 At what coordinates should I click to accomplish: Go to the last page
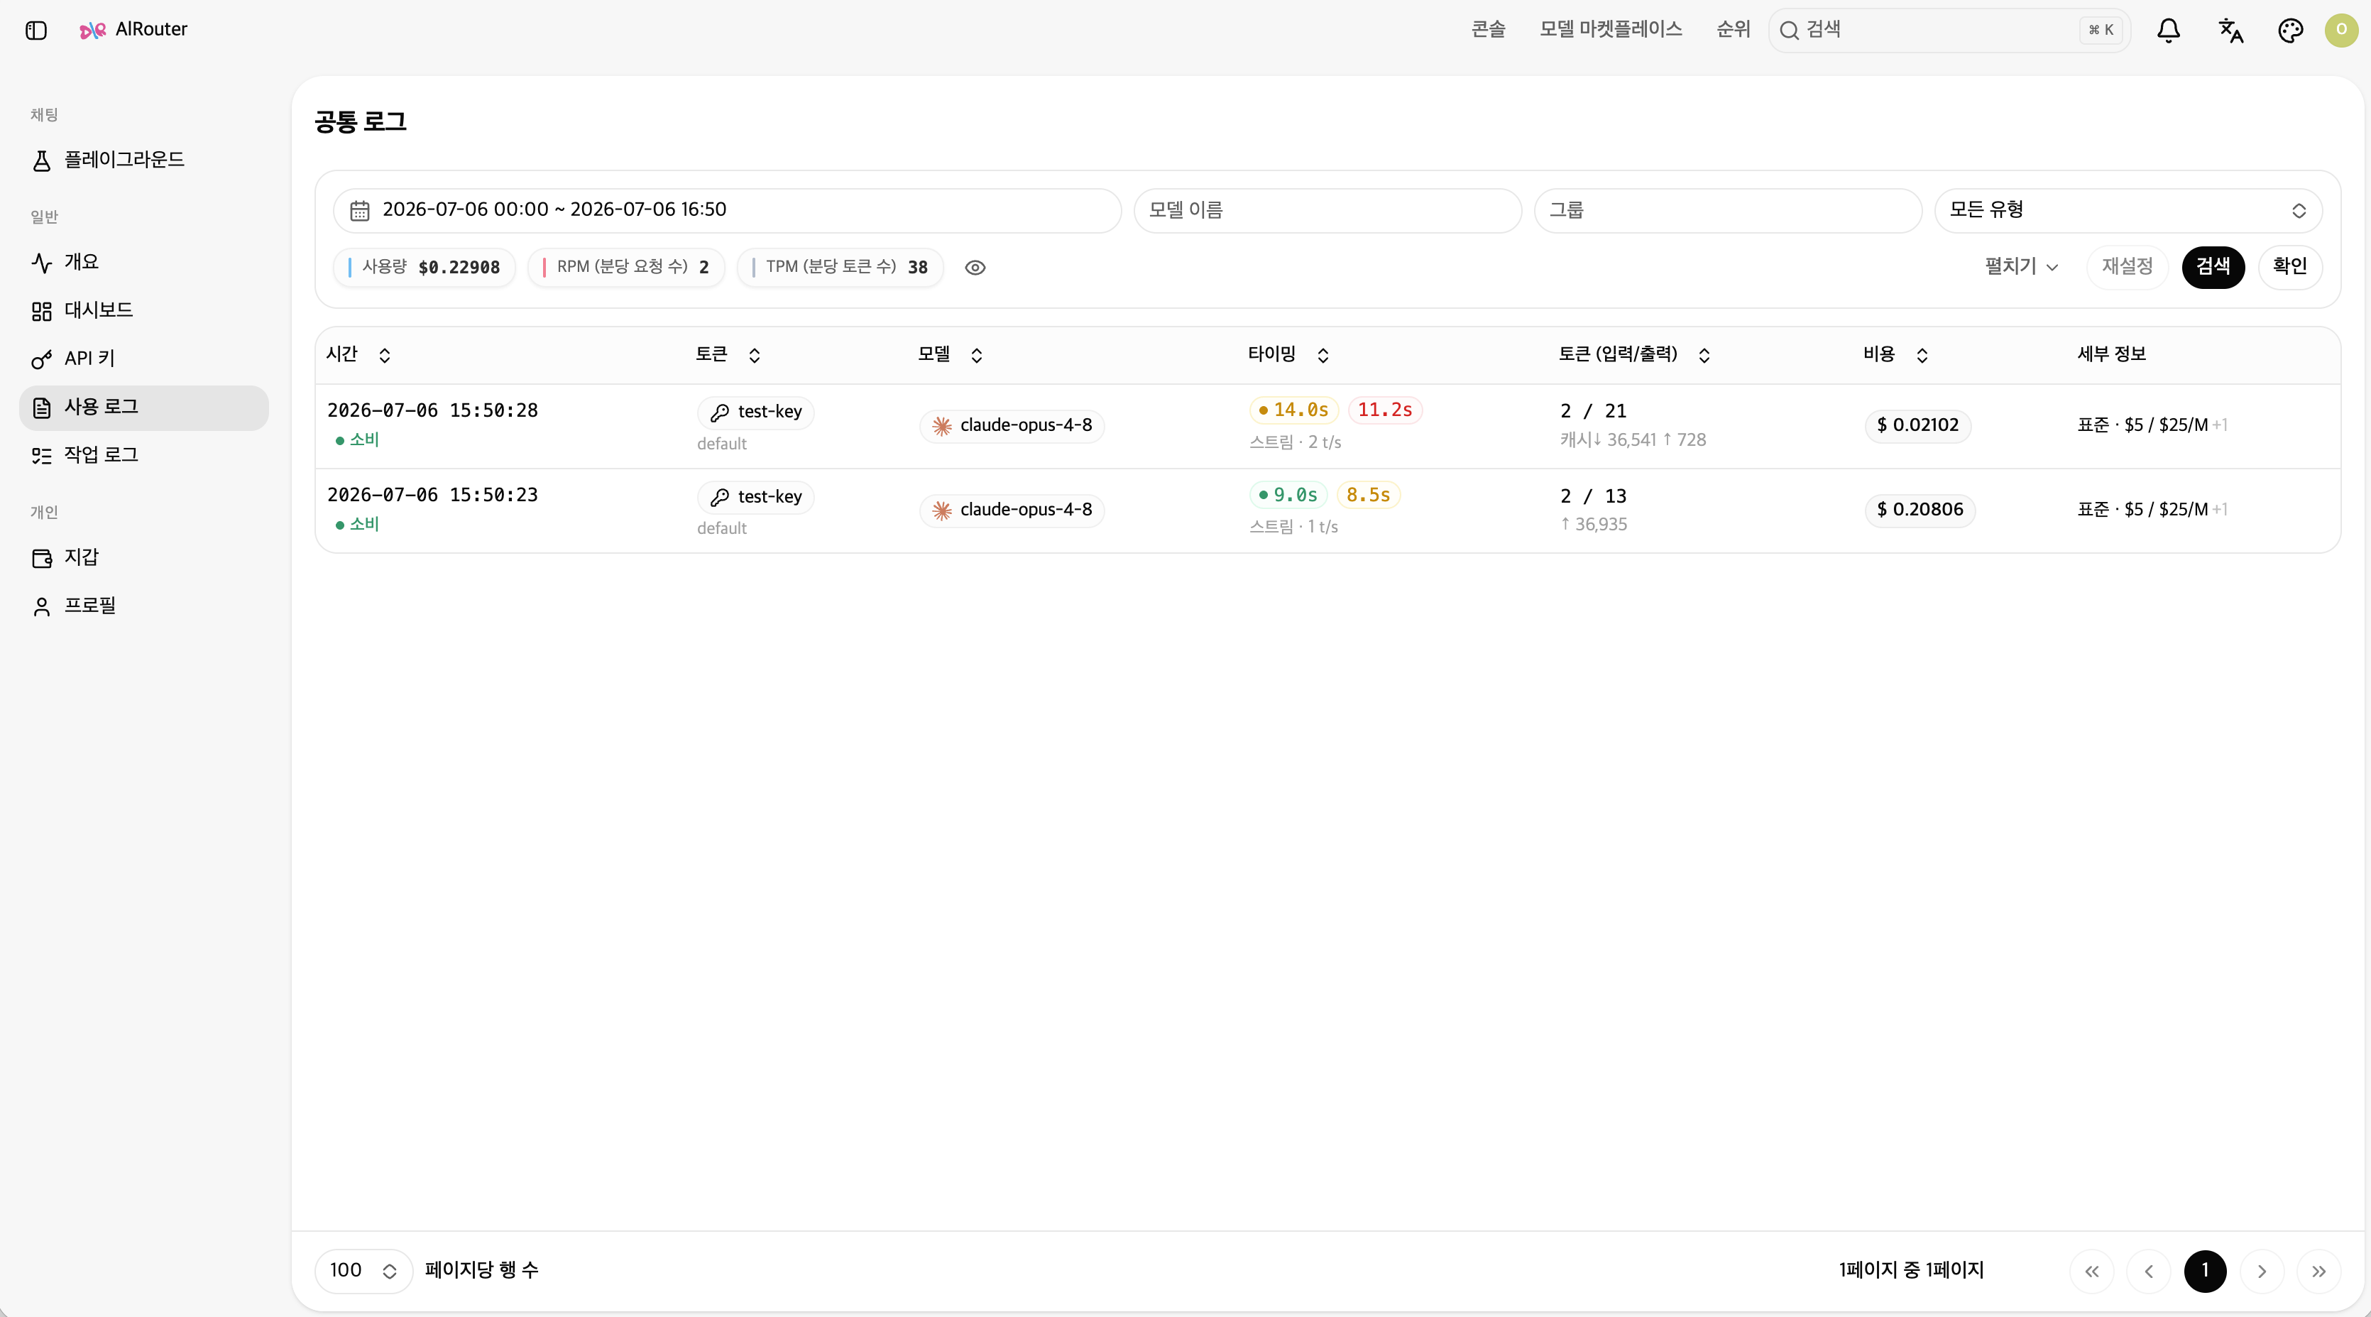pyautogui.click(x=2318, y=1272)
